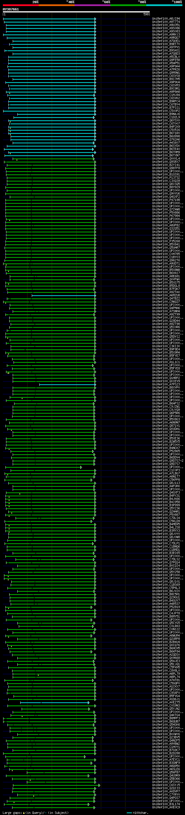
Task: Open hit UniRef100_C1BNQ6
Action: coord(166,546)
